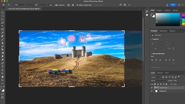
Task: Open crop settings gear options
Action: coord(73,5)
